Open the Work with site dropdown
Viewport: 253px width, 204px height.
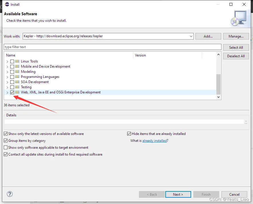tap(191, 36)
